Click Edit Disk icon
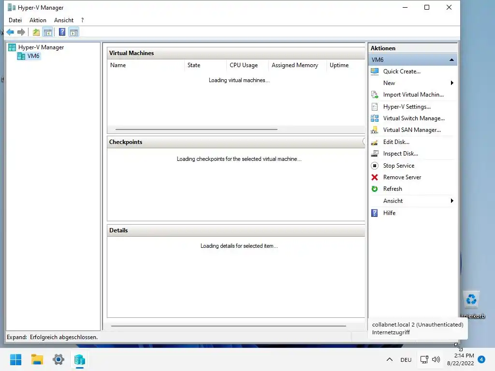Viewport: 495px width, 371px height. pyautogui.click(x=375, y=142)
